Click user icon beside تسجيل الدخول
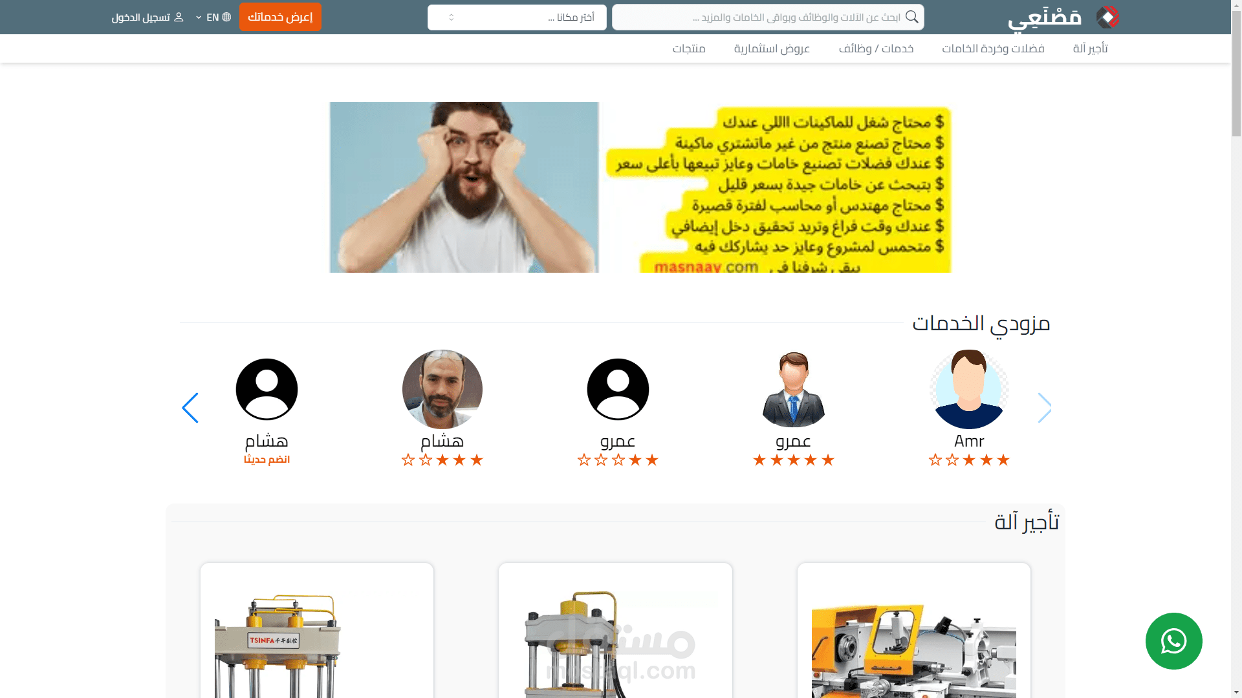 pos(179,17)
